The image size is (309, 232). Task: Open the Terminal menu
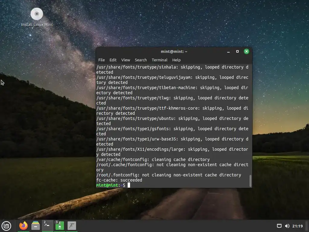[x=159, y=60]
